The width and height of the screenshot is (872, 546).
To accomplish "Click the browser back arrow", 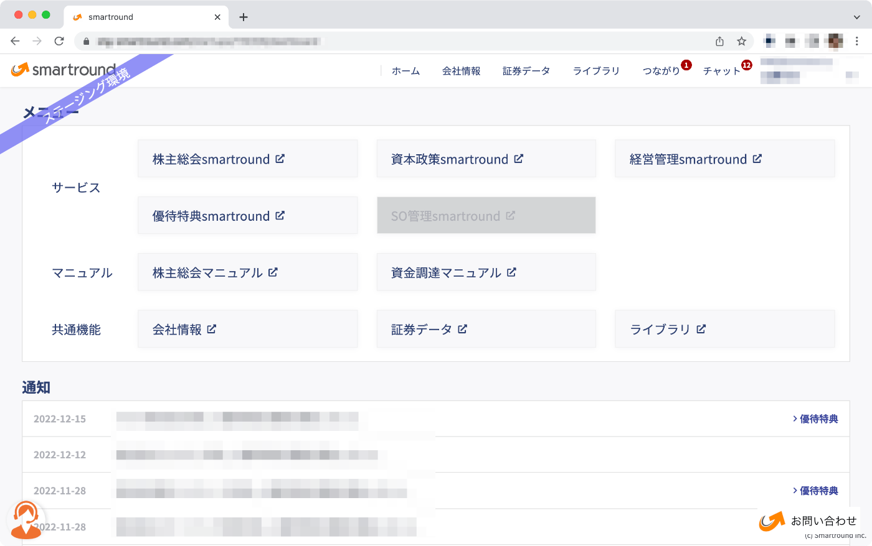I will [15, 41].
